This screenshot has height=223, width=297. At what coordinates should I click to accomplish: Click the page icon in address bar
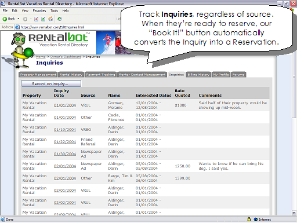[17, 27]
